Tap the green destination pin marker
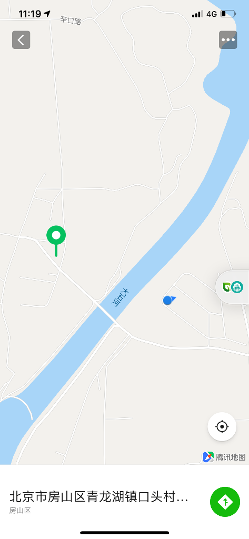The image size is (249, 539). tap(56, 241)
